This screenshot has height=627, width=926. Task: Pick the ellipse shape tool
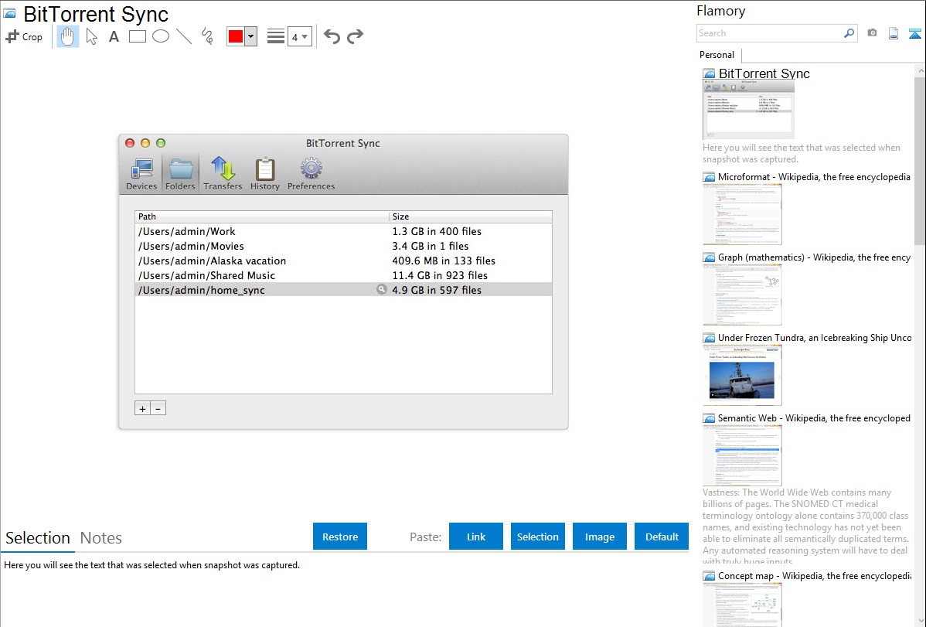click(161, 36)
